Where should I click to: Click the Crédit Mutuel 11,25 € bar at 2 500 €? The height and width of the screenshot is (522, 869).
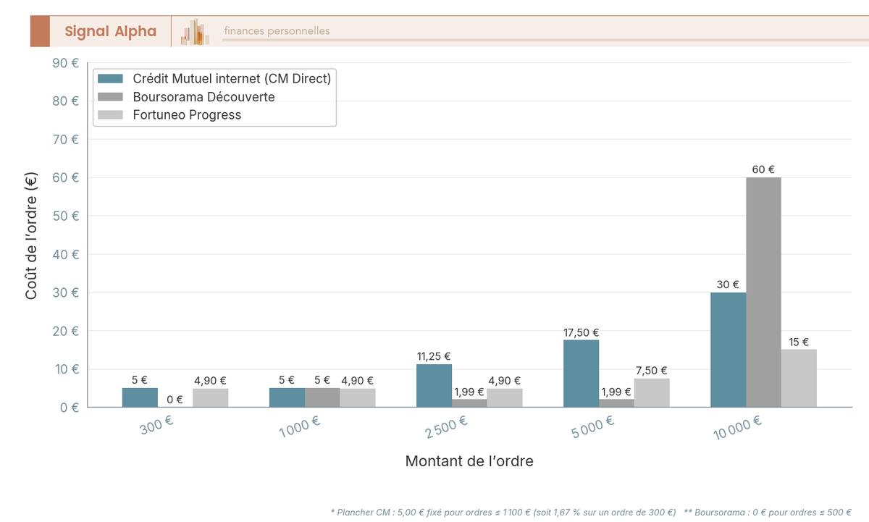[434, 385]
